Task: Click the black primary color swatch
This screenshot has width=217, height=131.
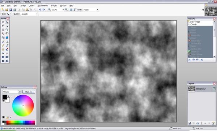Action: pyautogui.click(x=5, y=97)
